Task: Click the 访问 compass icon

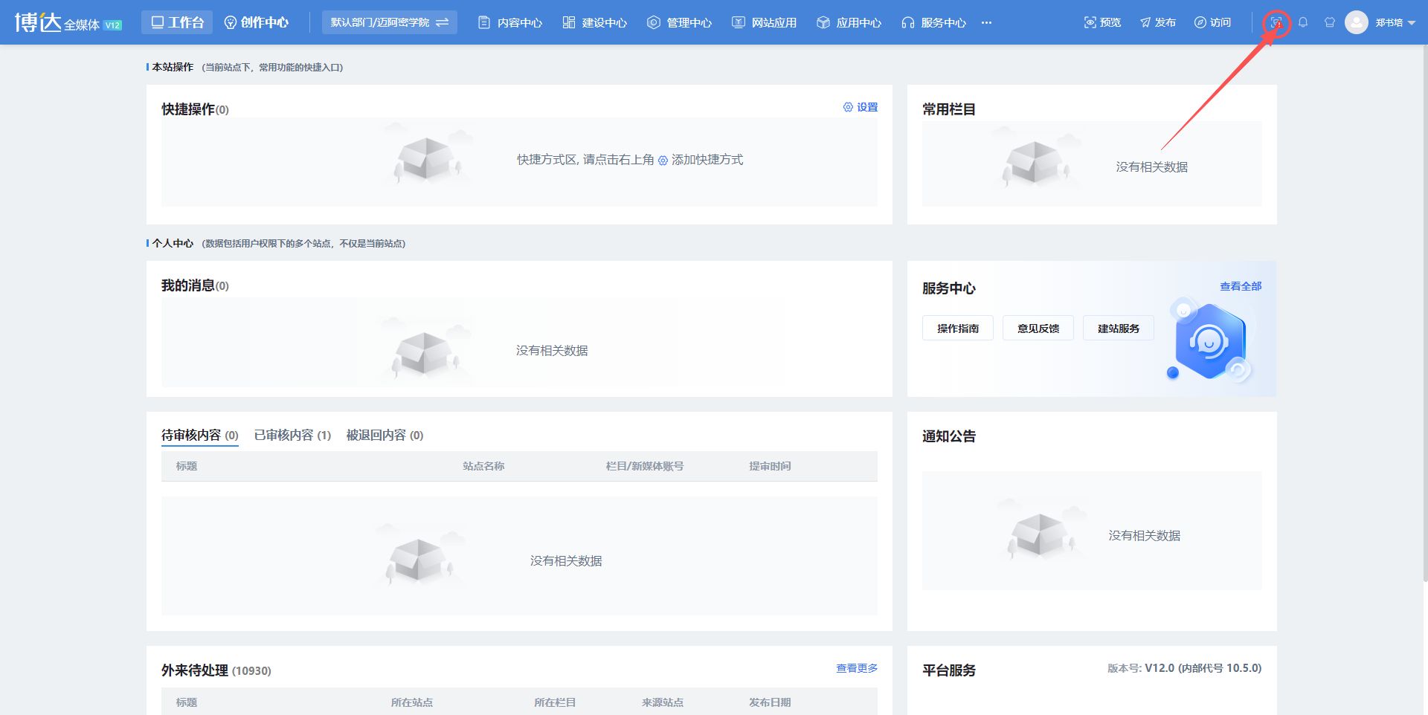Action: click(x=1200, y=22)
